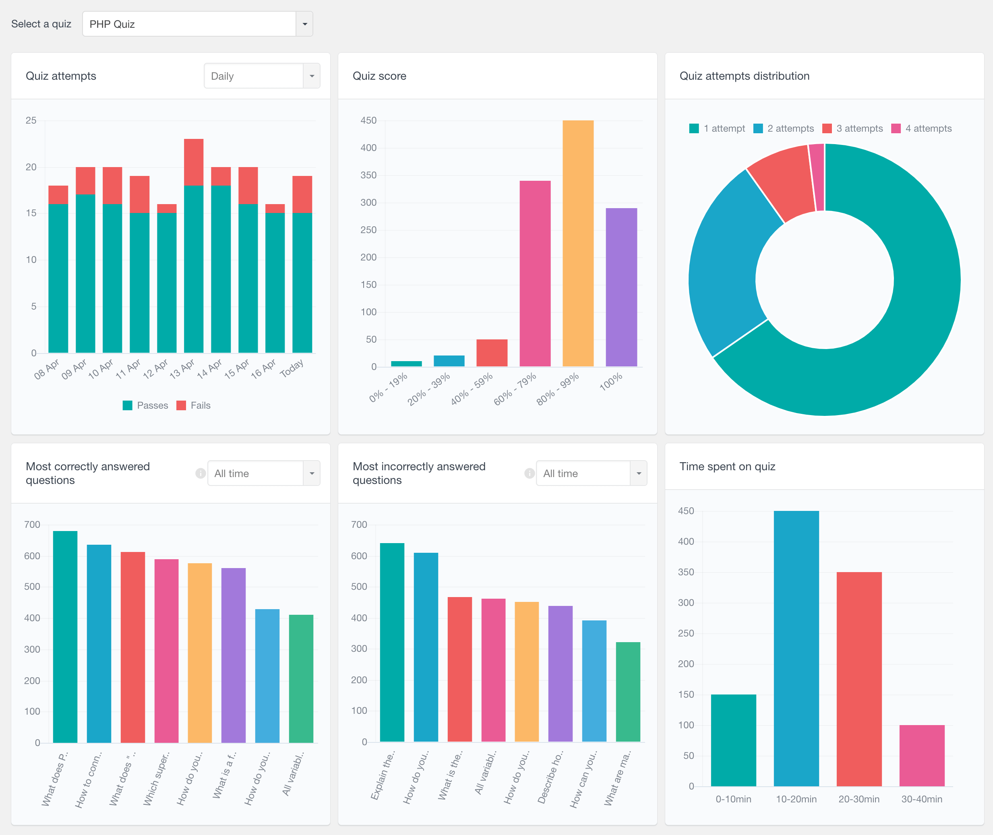Screen dimensions: 993x835
Task: Click the 20-30min red bar
Action: pyautogui.click(x=859, y=679)
